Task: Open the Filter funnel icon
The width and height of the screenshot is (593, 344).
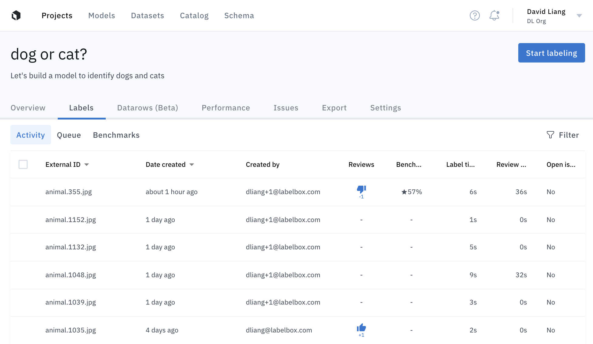Action: pos(550,135)
